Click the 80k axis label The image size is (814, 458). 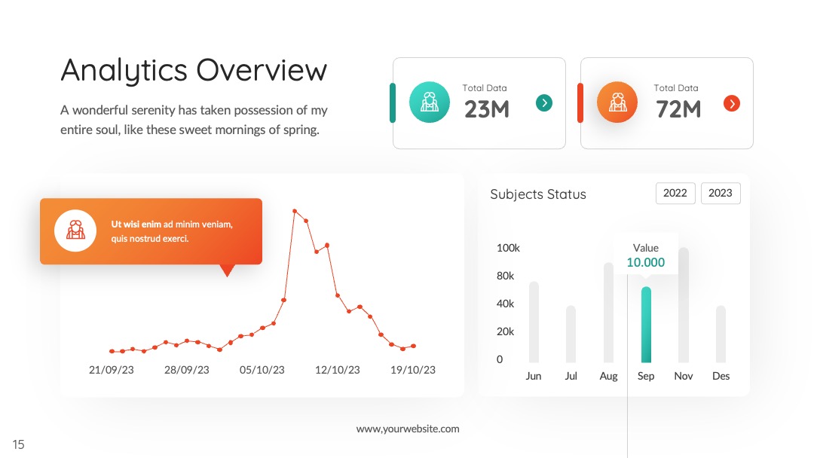click(x=505, y=276)
